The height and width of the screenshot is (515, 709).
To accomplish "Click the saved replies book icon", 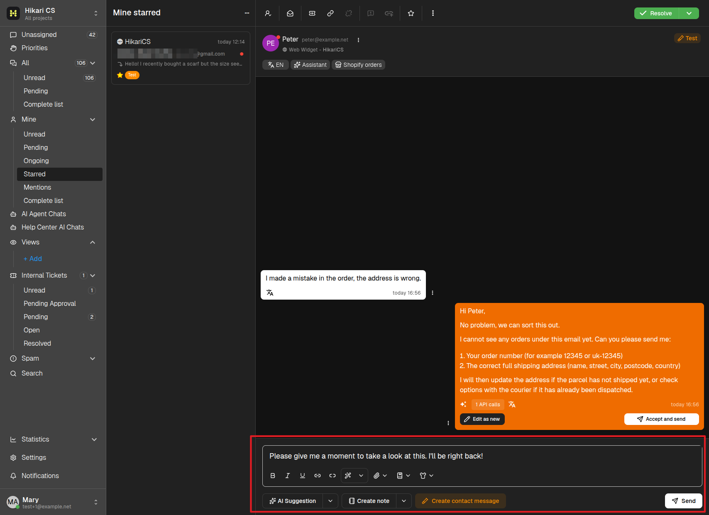I will pyautogui.click(x=400, y=476).
